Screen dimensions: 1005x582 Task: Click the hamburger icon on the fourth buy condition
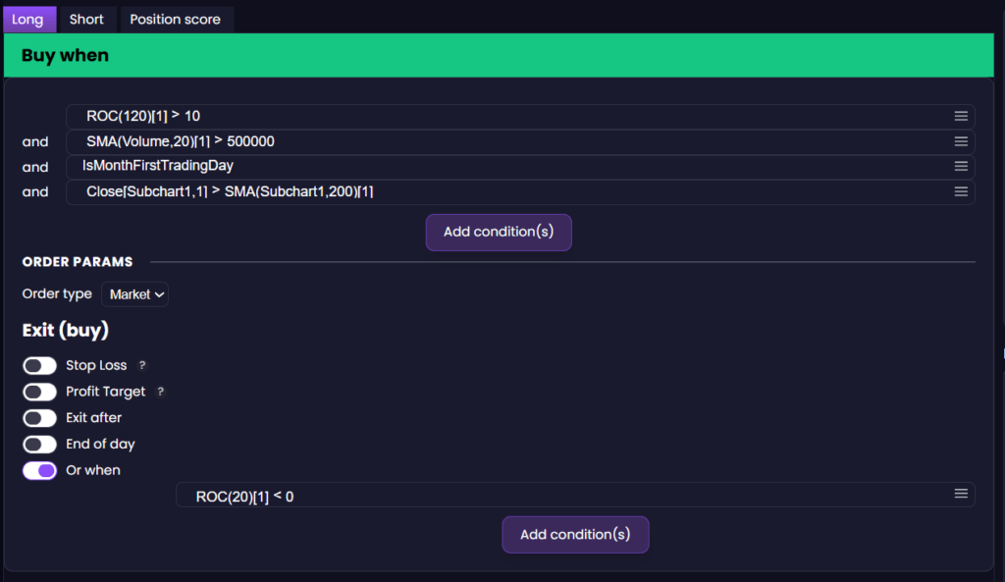pos(961,191)
